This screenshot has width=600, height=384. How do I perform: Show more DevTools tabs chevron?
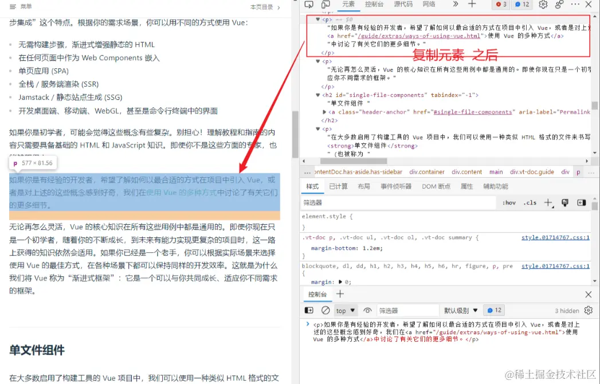456,4
